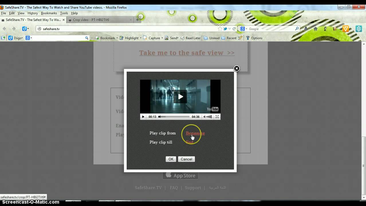Image resolution: width=366 pixels, height=206 pixels.
Task: Click the small play button in player controls
Action: click(x=143, y=117)
